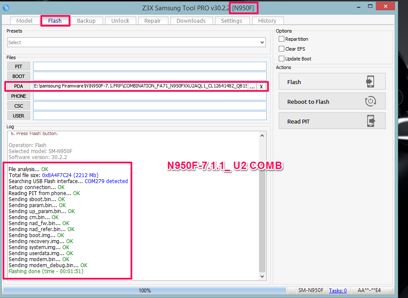
Task: Open the Settings tab
Action: click(x=231, y=21)
